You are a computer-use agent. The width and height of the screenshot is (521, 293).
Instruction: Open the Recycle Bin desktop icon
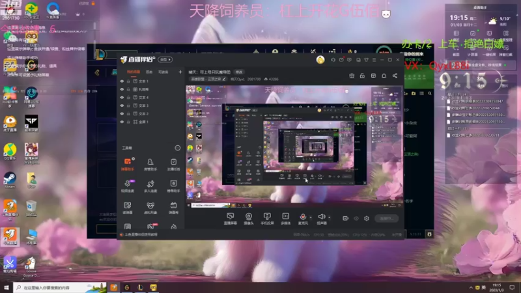pyautogui.click(x=31, y=208)
